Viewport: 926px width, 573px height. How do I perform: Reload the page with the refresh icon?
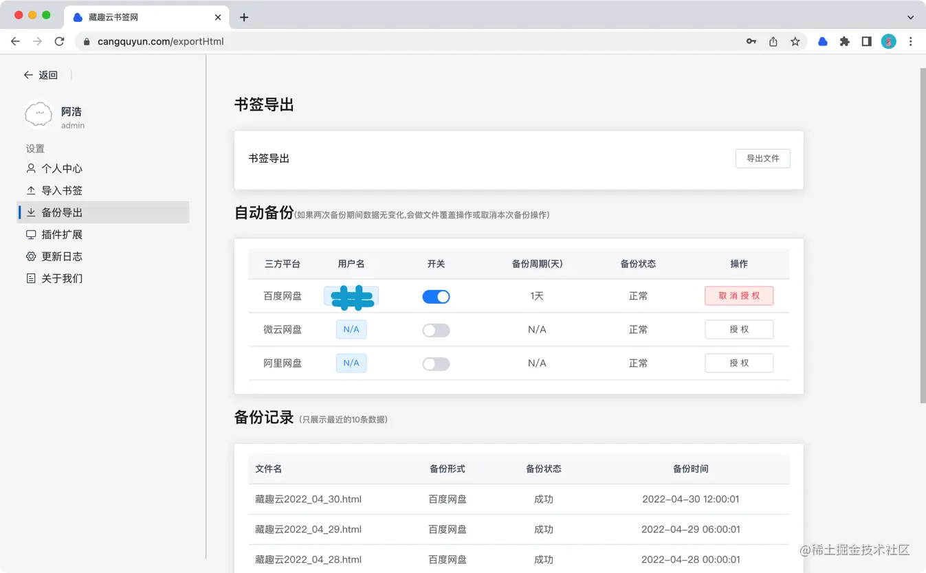point(59,41)
